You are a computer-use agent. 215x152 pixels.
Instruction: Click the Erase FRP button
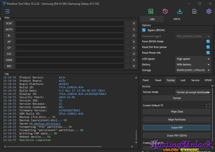pyautogui.click(x=177, y=127)
